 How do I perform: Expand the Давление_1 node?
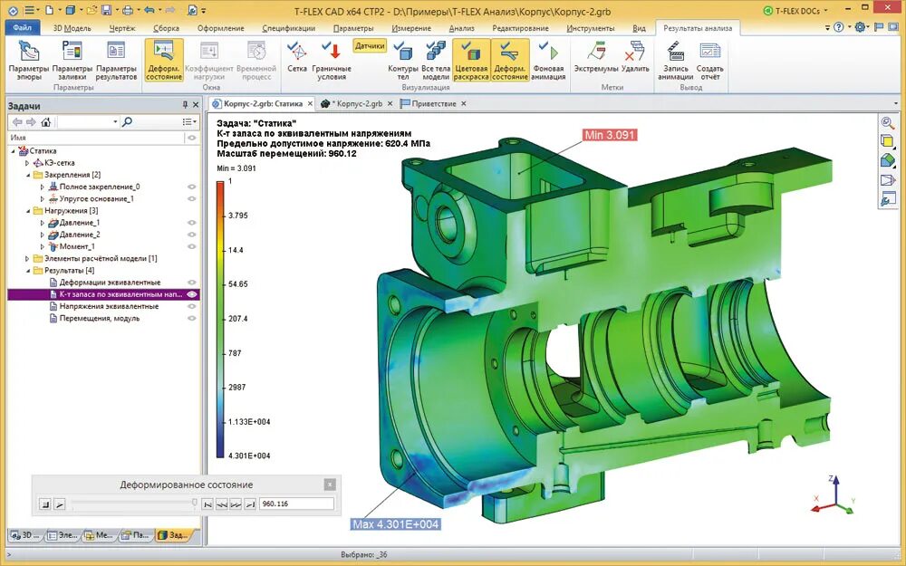tap(43, 223)
